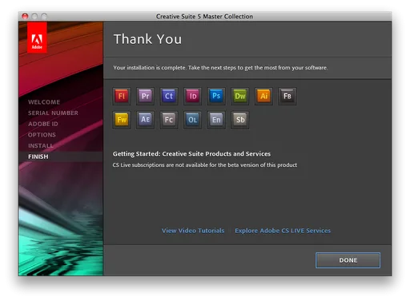Click the Thank You heading
This screenshot has width=410, height=301.
point(147,39)
